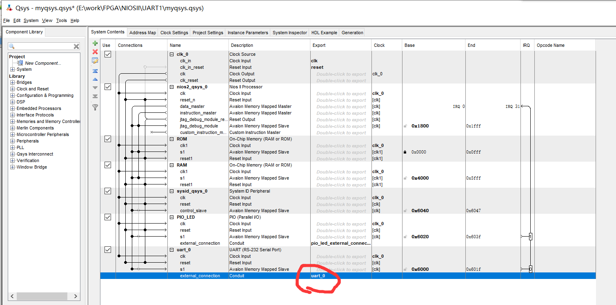Edit the selected component's parameters

tap(95, 60)
